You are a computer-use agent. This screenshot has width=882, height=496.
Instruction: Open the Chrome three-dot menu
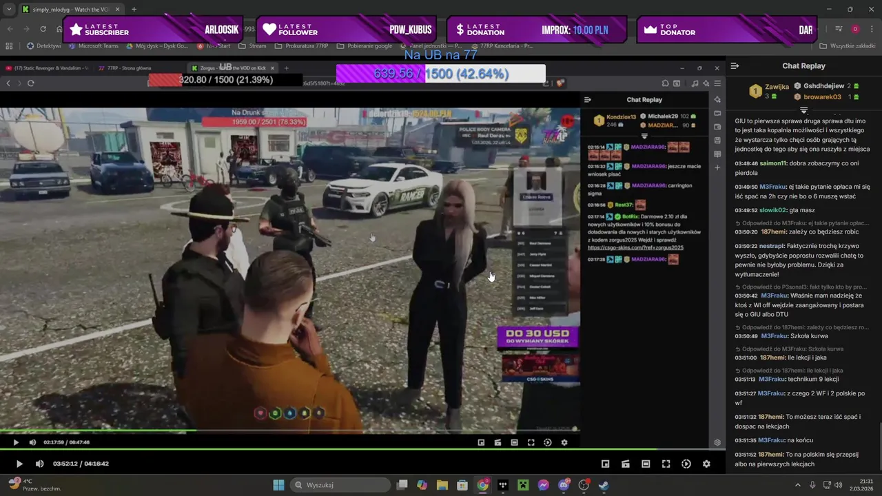tap(872, 29)
